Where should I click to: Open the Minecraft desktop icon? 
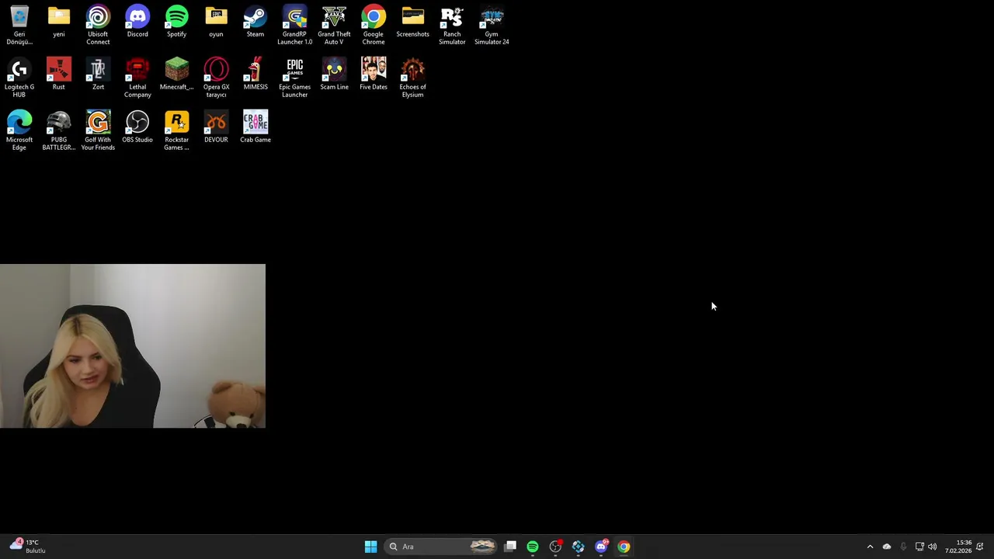click(x=176, y=75)
